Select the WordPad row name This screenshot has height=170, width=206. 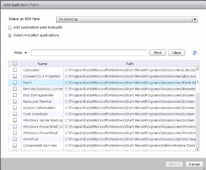[x=31, y=139]
